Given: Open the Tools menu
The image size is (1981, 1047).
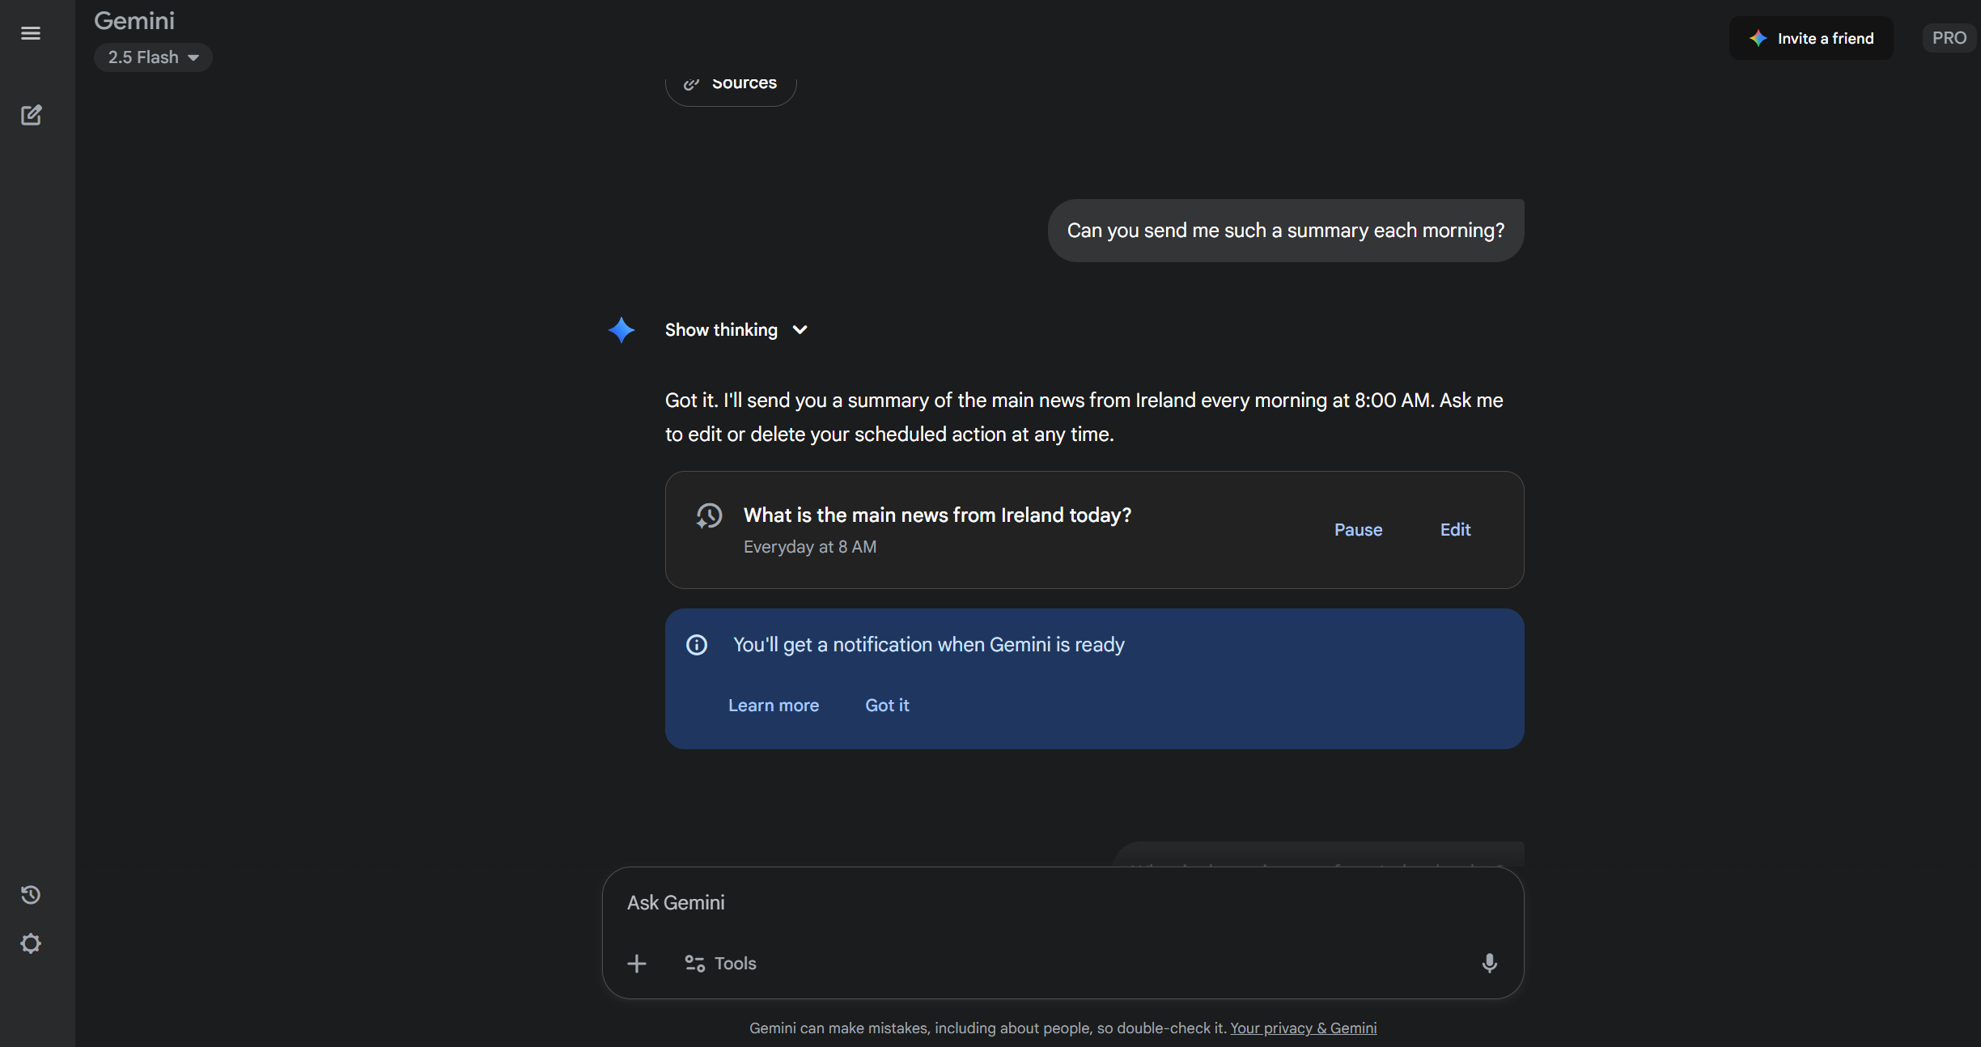Looking at the screenshot, I should click(x=720, y=963).
